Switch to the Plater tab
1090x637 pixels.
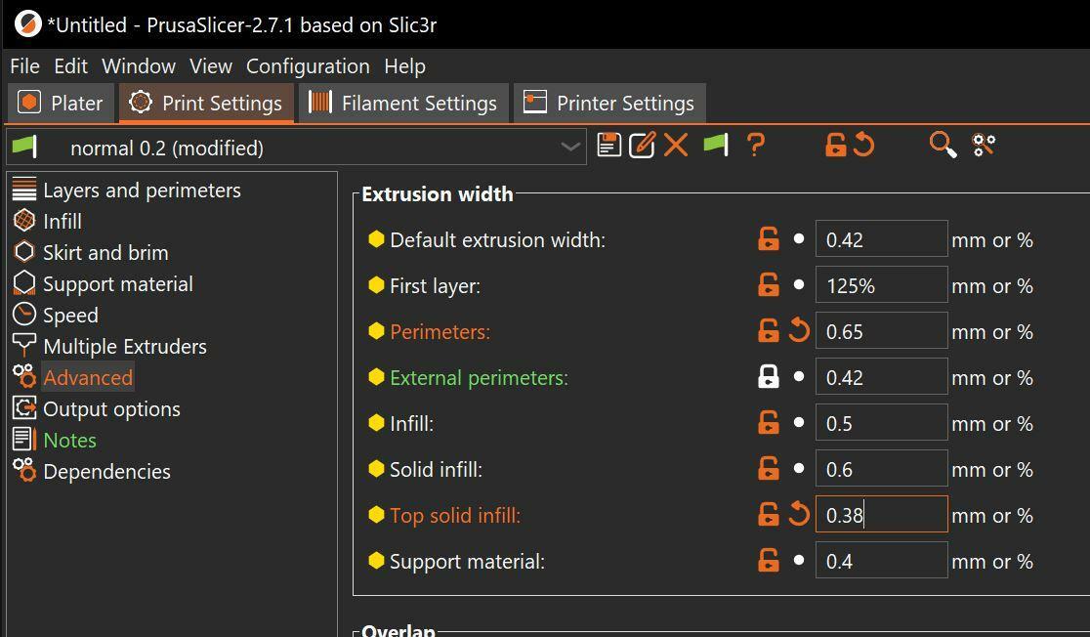[x=62, y=103]
